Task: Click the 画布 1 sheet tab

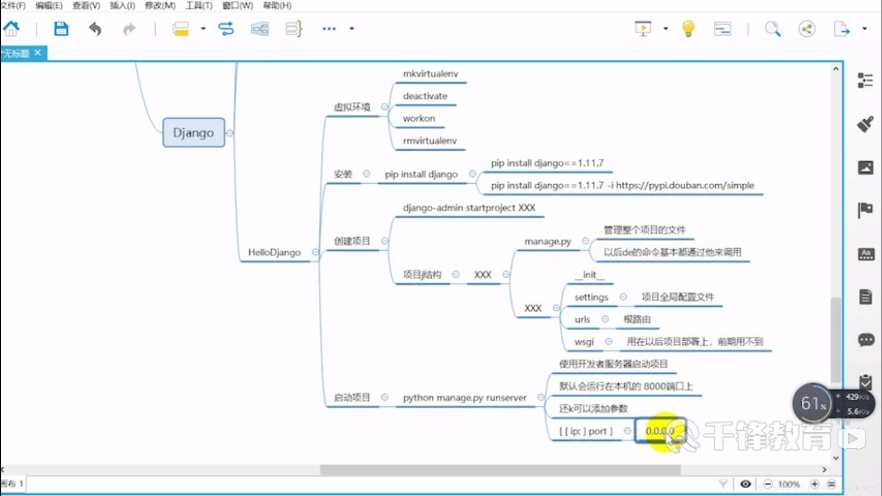Action: [x=12, y=484]
